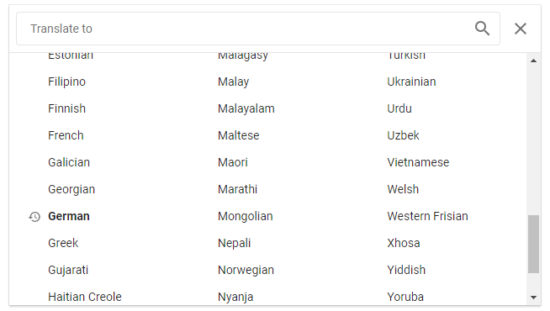Choose Haitian Creole from the list

[85, 297]
